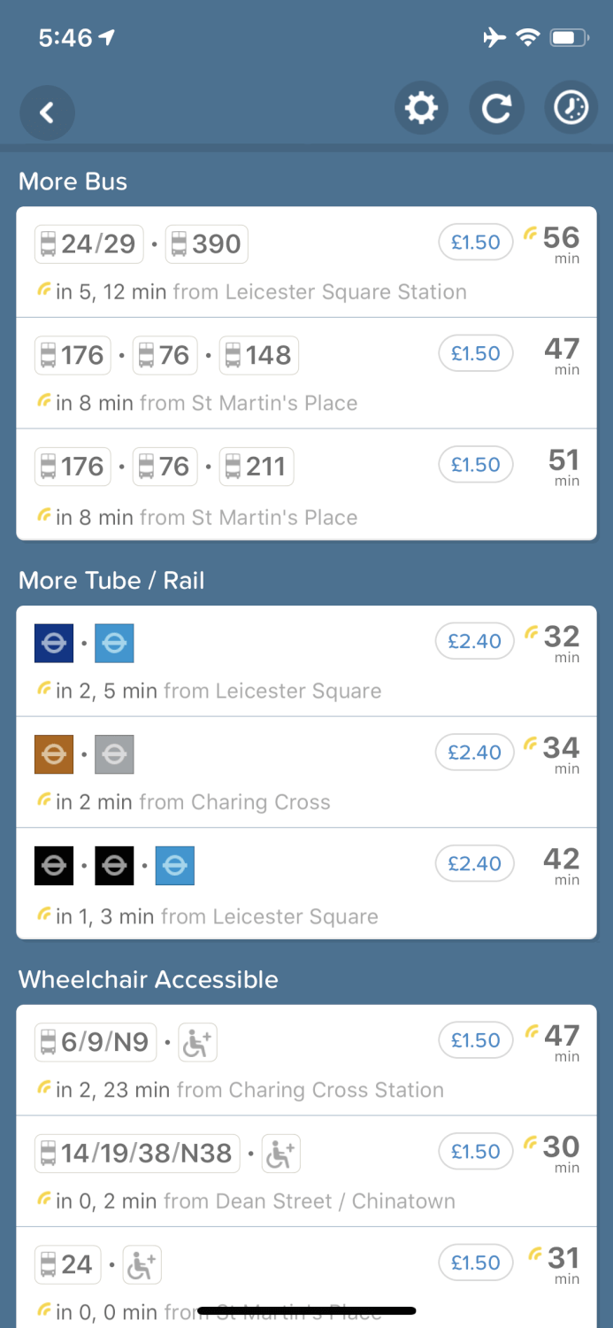Image resolution: width=613 pixels, height=1328 pixels.
Task: Tap the back arrow to return
Action: click(x=47, y=112)
